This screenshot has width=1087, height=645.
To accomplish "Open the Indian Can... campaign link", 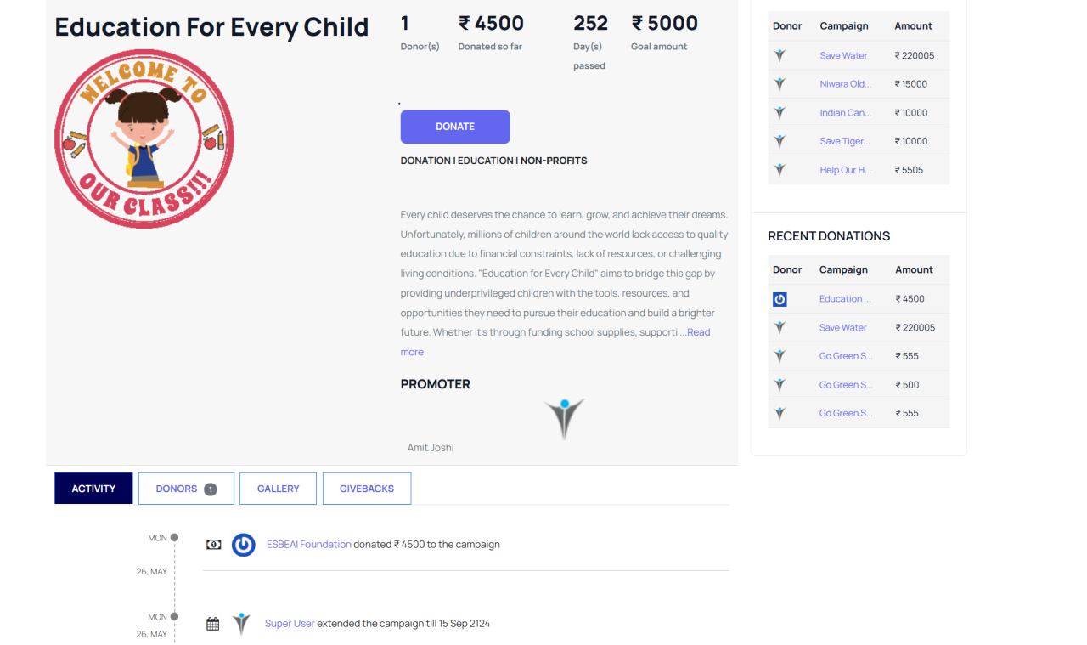I will (x=845, y=113).
